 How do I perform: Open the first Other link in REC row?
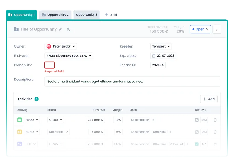pyautogui.click(x=159, y=144)
